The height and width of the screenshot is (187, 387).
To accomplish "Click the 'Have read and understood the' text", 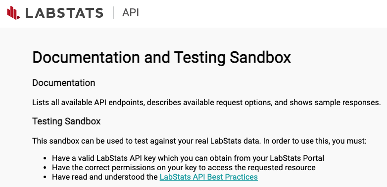I will pyautogui.click(x=105, y=177).
